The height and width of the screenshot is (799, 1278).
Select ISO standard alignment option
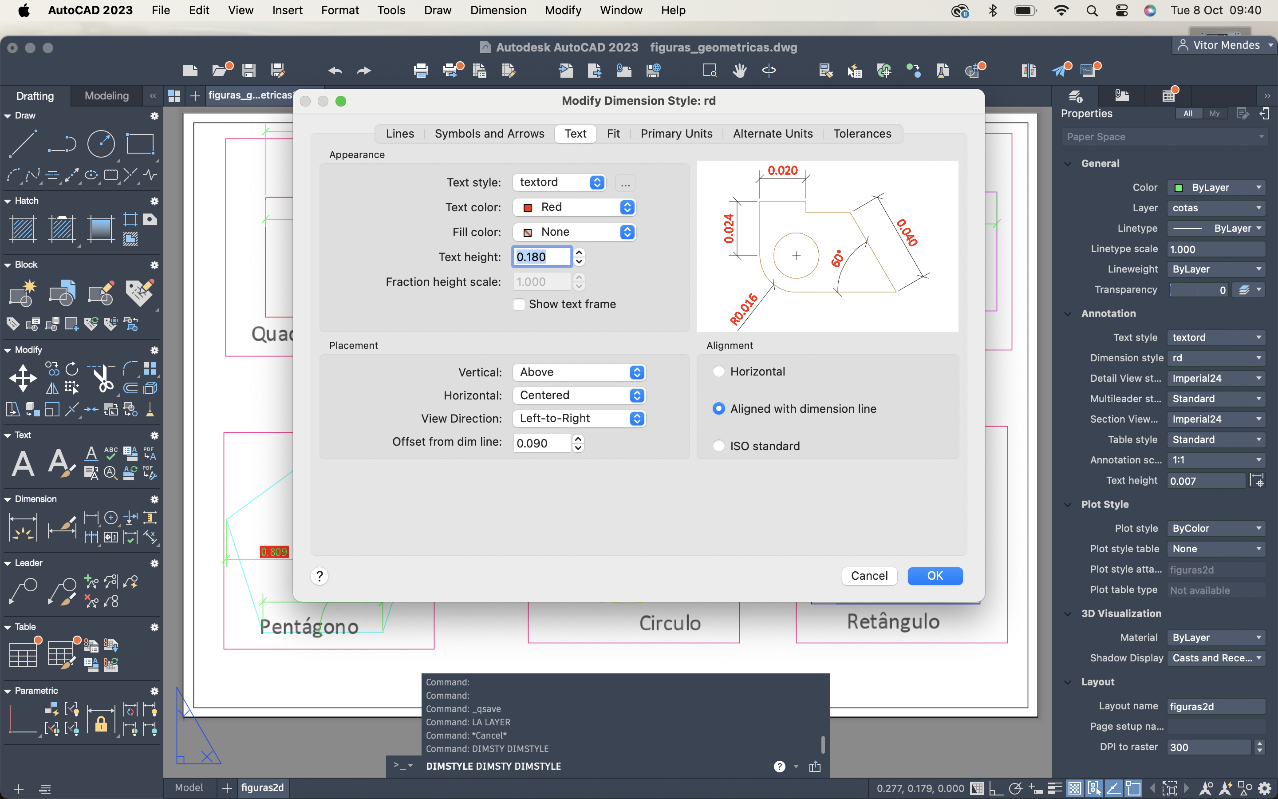[718, 446]
